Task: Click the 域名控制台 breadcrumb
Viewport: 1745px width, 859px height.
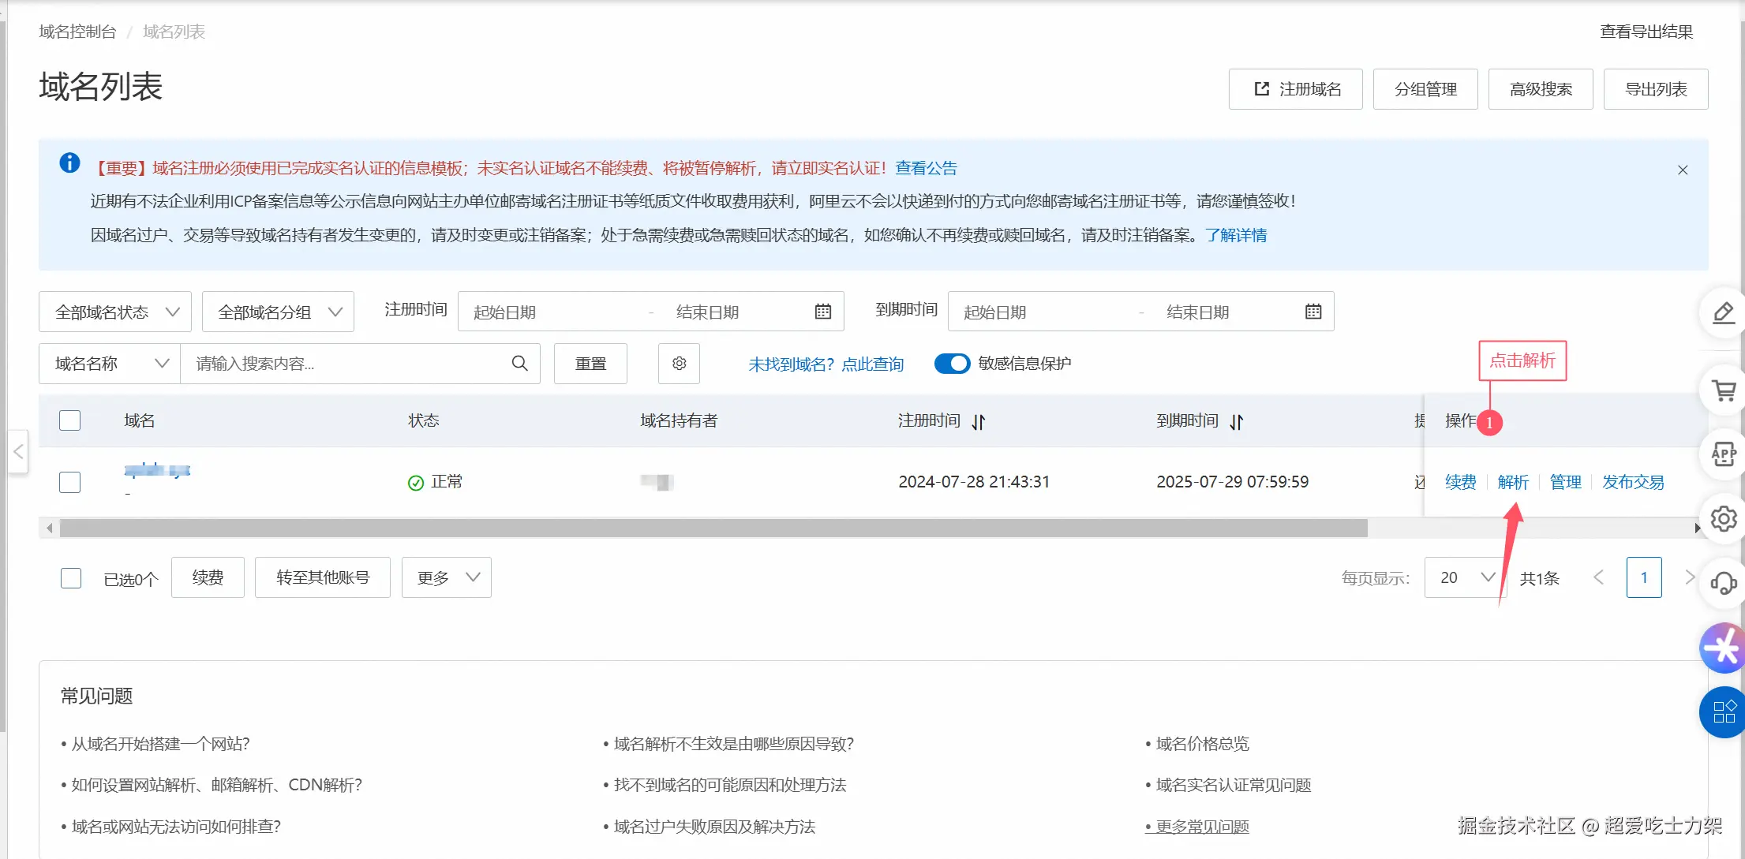Action: click(77, 32)
